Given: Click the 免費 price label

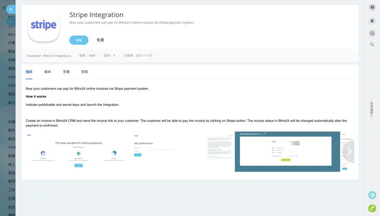Looking at the screenshot, I should pyautogui.click(x=100, y=40).
